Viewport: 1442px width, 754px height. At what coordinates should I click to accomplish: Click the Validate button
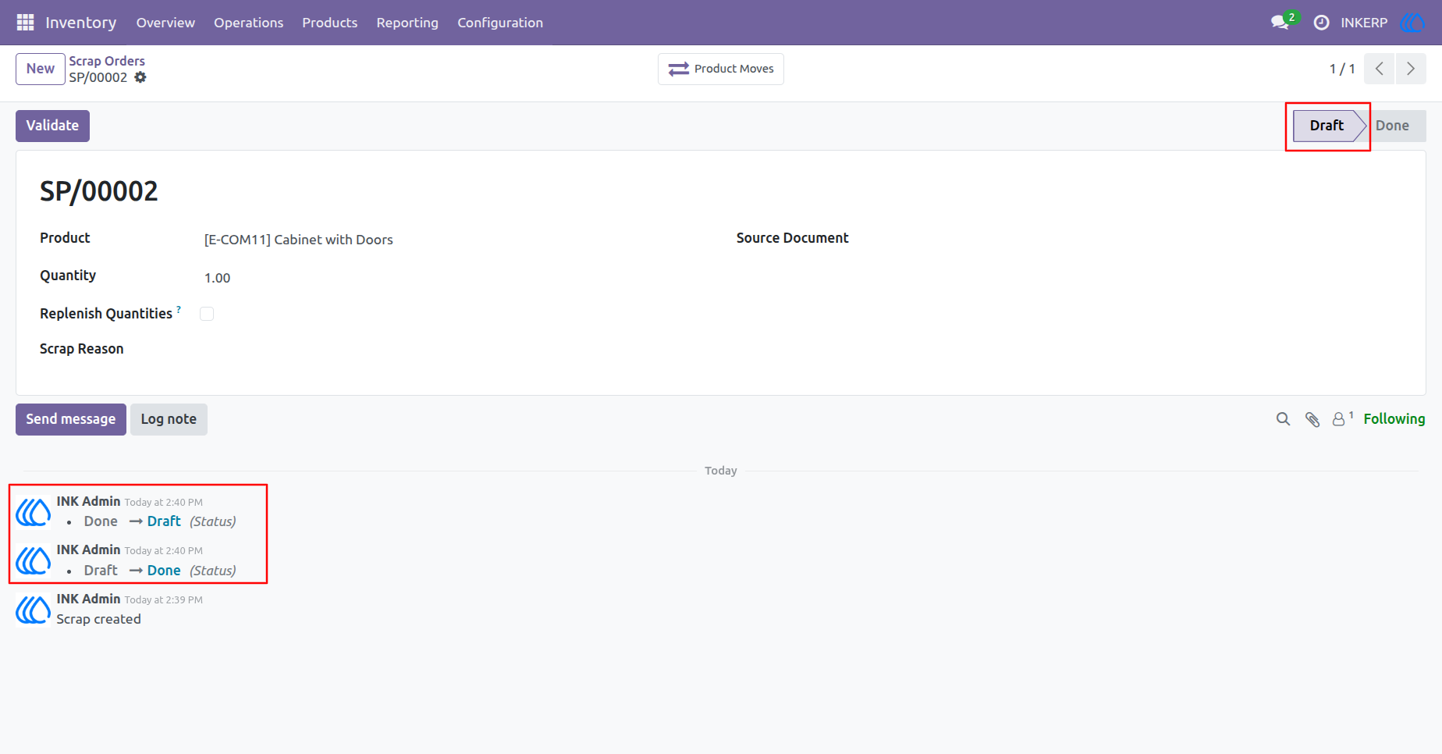click(52, 126)
